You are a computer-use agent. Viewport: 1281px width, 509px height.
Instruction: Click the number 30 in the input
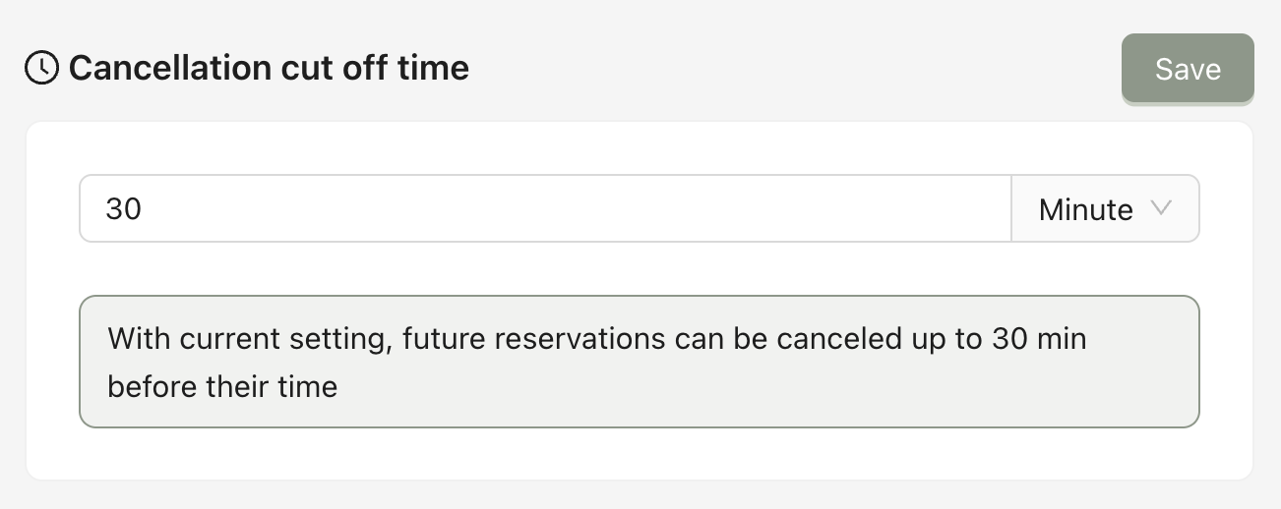124,209
